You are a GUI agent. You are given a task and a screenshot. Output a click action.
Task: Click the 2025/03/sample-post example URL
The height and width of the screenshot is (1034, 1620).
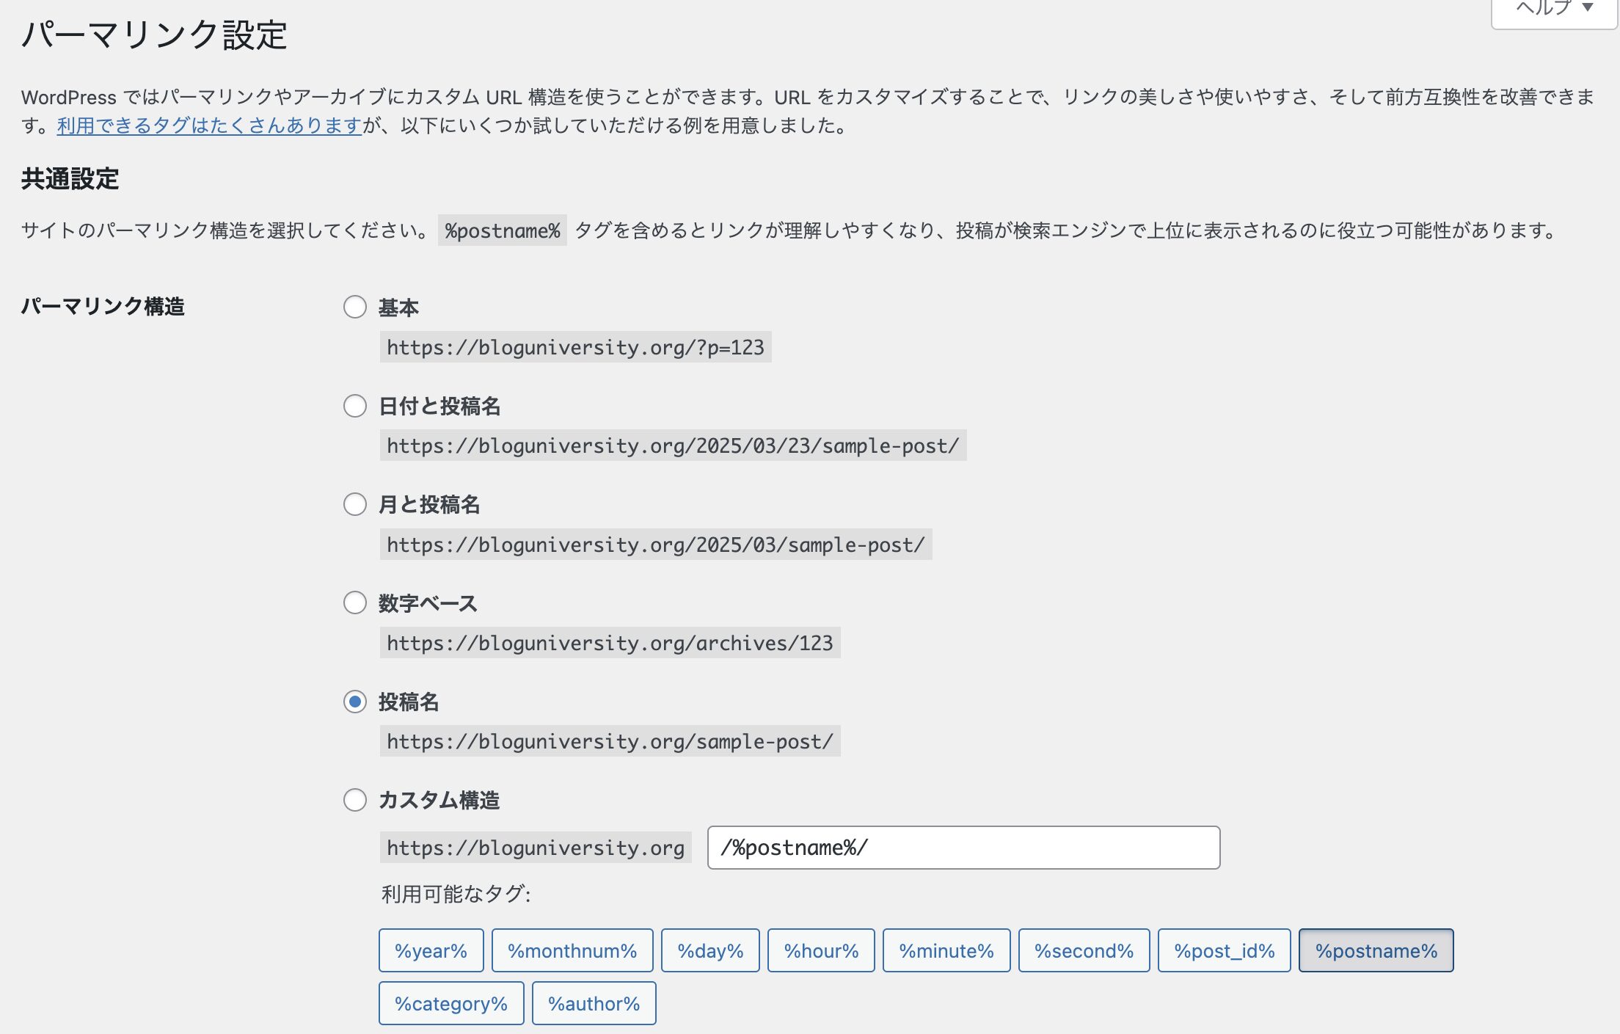[x=656, y=545]
